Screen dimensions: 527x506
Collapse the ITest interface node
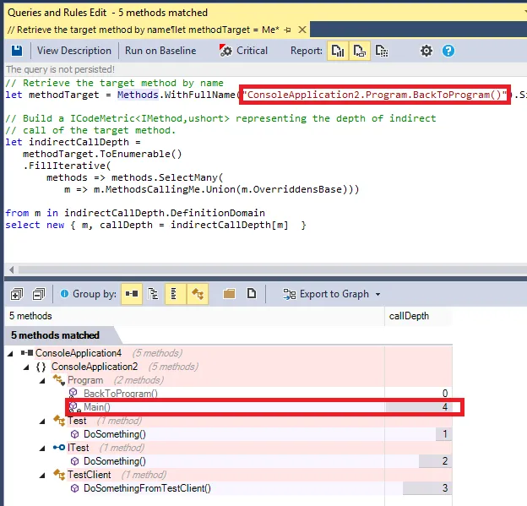42,448
